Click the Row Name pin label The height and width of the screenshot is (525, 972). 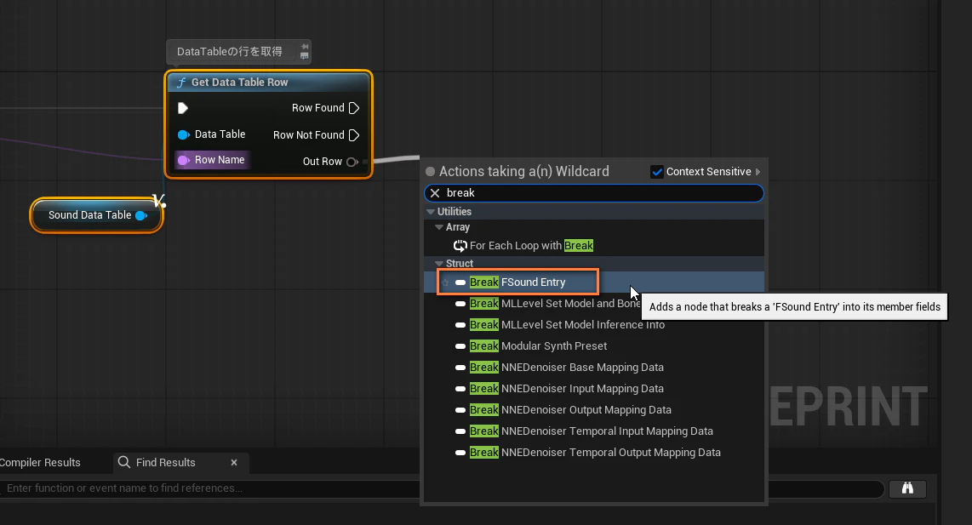click(220, 160)
